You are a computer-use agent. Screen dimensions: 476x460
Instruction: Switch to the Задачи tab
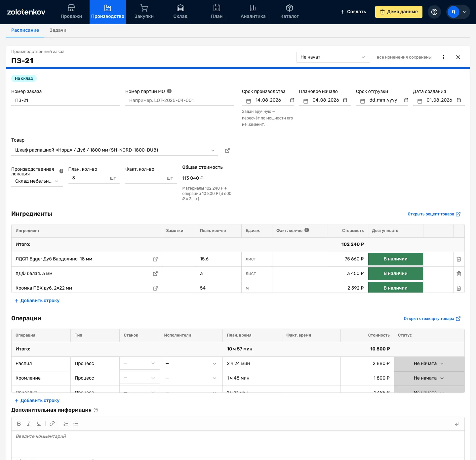click(58, 30)
